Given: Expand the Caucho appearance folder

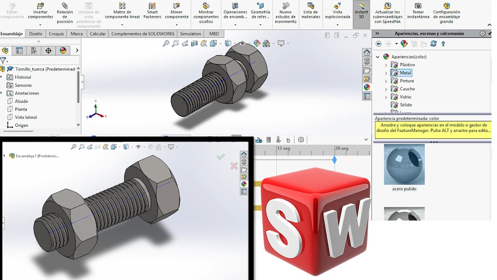Looking at the screenshot, I should pyautogui.click(x=386, y=89).
